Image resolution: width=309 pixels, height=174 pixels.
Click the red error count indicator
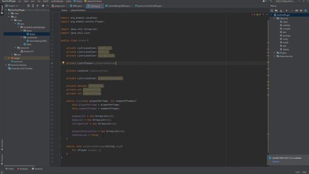pos(253,14)
